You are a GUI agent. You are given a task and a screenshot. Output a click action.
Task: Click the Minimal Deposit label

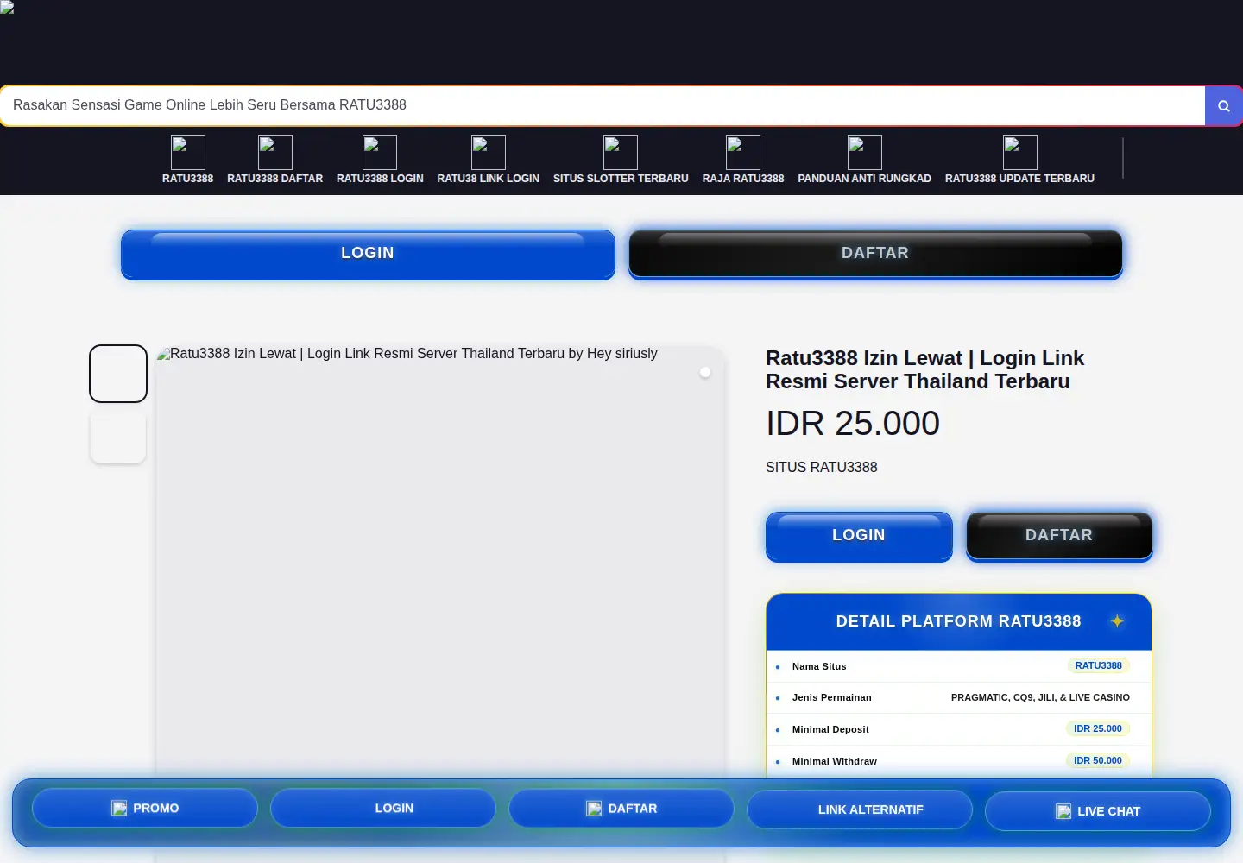(830, 730)
